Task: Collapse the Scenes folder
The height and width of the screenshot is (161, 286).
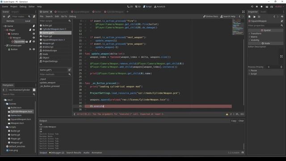Action: tap(5, 104)
